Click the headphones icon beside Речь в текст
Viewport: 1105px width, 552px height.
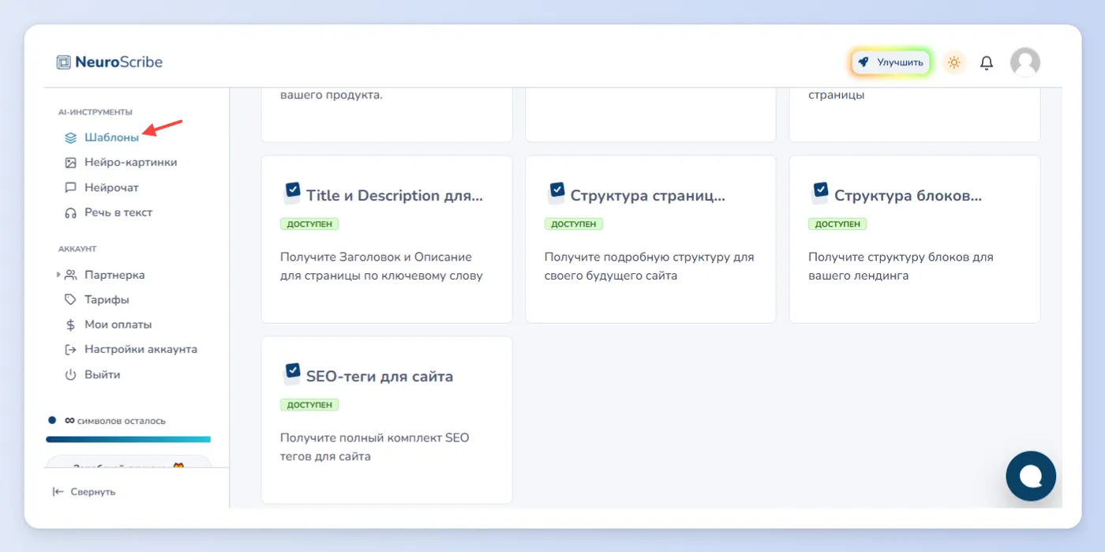[x=70, y=213]
